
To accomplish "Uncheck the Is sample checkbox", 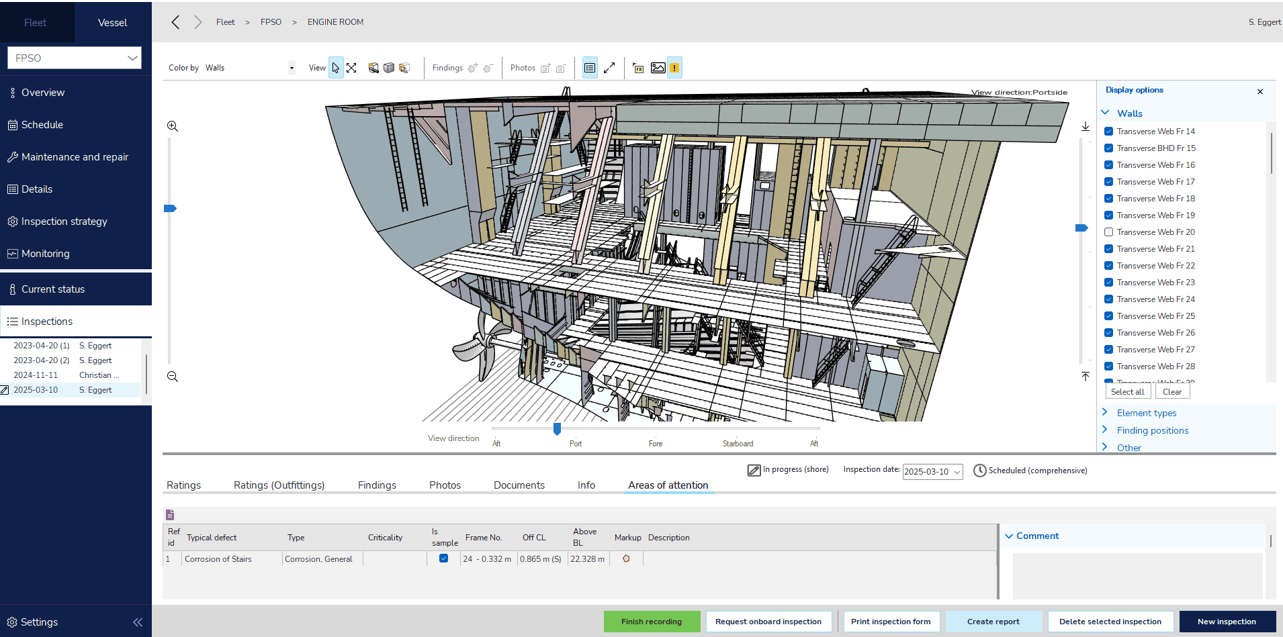I will (x=443, y=558).
